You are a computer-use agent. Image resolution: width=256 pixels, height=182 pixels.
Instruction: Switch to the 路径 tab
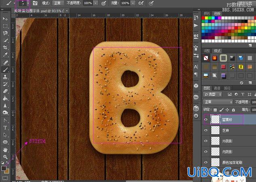click(x=227, y=88)
